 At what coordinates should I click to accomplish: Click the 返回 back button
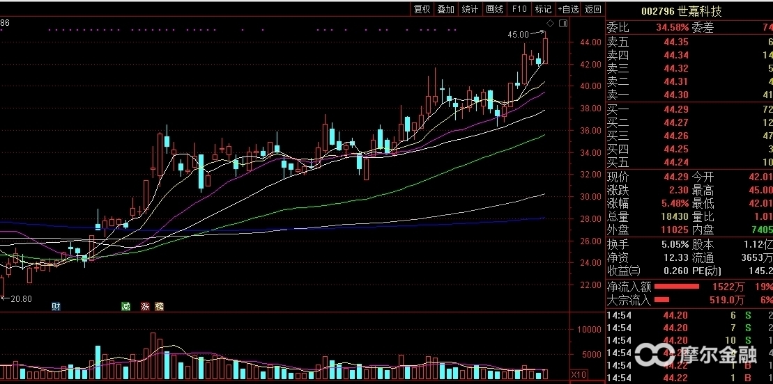pos(592,9)
